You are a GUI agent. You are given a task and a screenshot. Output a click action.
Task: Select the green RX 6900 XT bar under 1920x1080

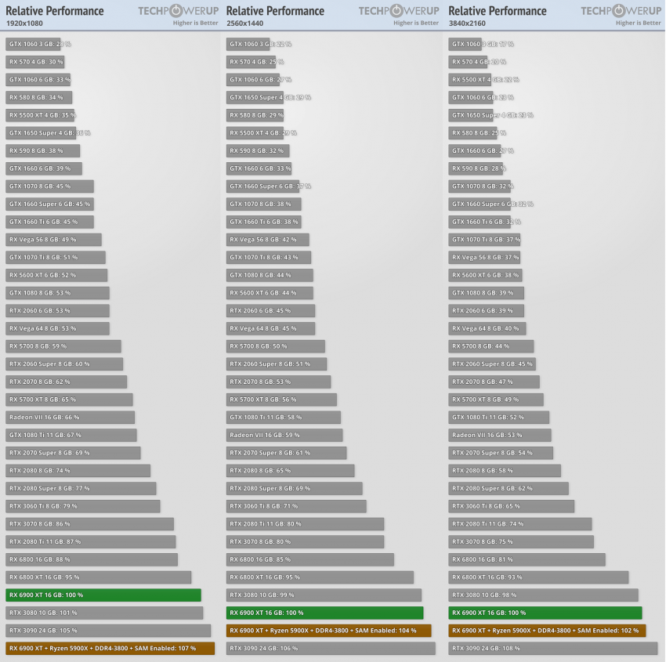103,595
